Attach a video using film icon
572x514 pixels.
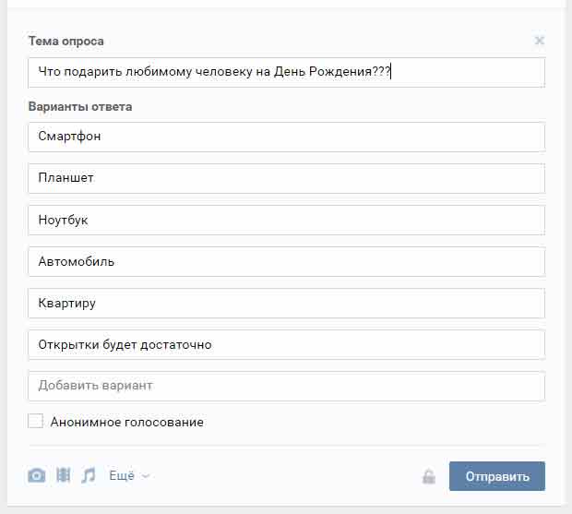(x=63, y=475)
